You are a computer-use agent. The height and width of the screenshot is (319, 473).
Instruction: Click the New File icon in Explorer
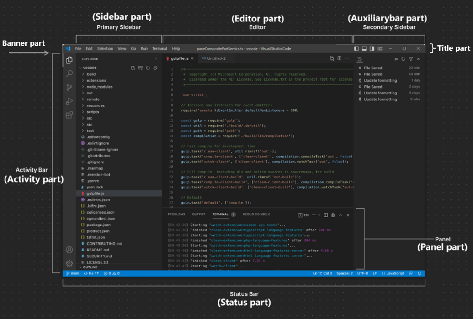click(133, 68)
